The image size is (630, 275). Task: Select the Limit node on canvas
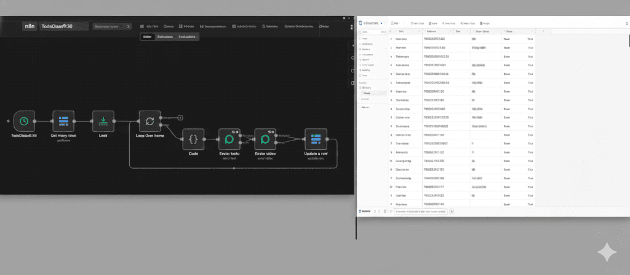(x=103, y=121)
